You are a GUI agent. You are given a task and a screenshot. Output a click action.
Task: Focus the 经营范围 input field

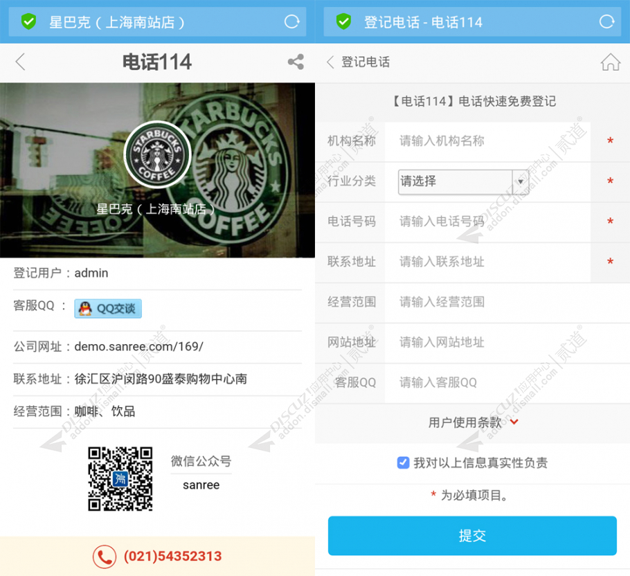(x=507, y=302)
